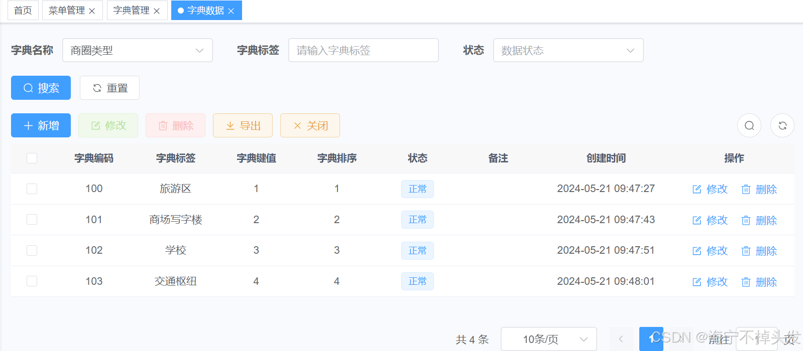Check the row checkbox for 交通枢纽

tap(32, 281)
